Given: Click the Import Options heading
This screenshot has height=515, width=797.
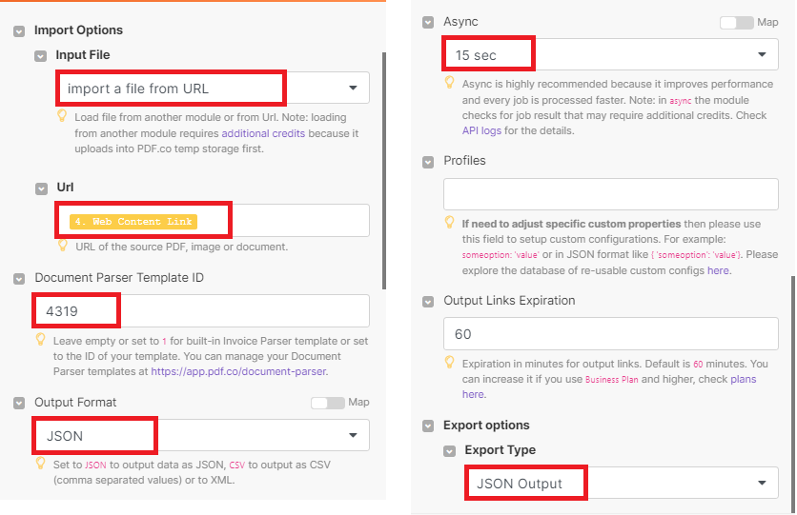Looking at the screenshot, I should coord(78,30).
